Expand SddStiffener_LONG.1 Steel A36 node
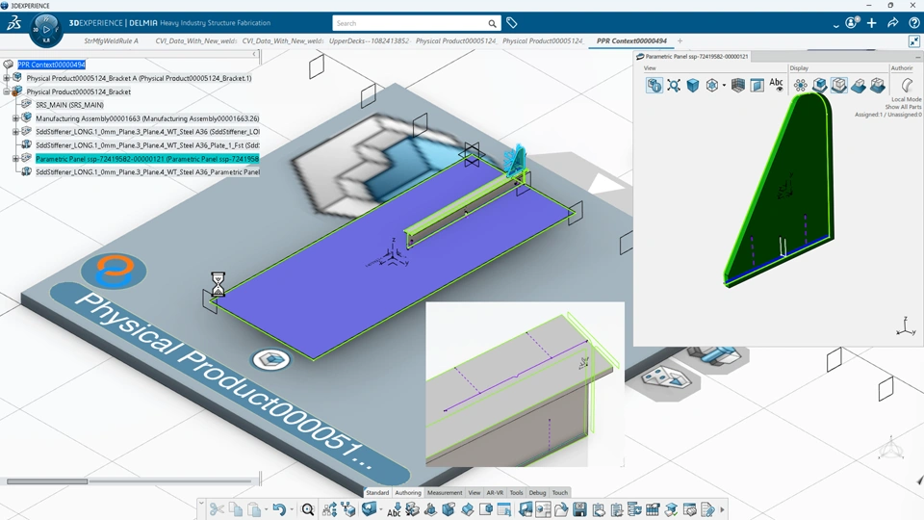Screen dimensions: 924x520 [16, 132]
